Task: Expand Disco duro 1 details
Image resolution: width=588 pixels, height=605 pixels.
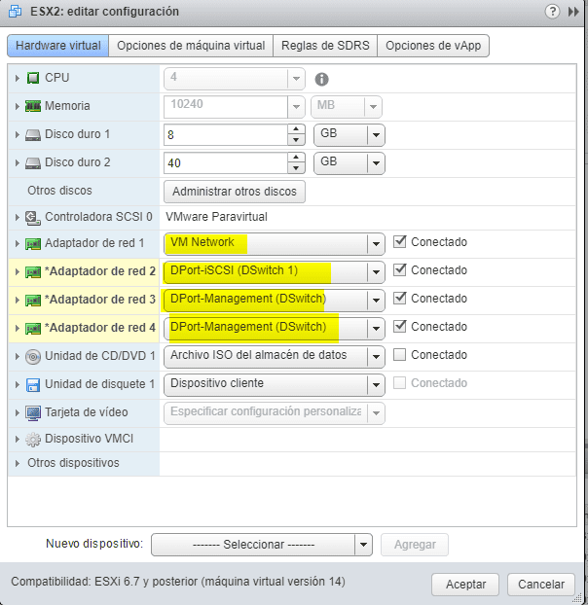Action: (17, 134)
